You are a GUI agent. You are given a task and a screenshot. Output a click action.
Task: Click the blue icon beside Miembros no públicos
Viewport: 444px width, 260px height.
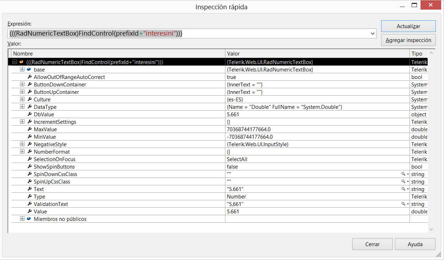[29, 219]
